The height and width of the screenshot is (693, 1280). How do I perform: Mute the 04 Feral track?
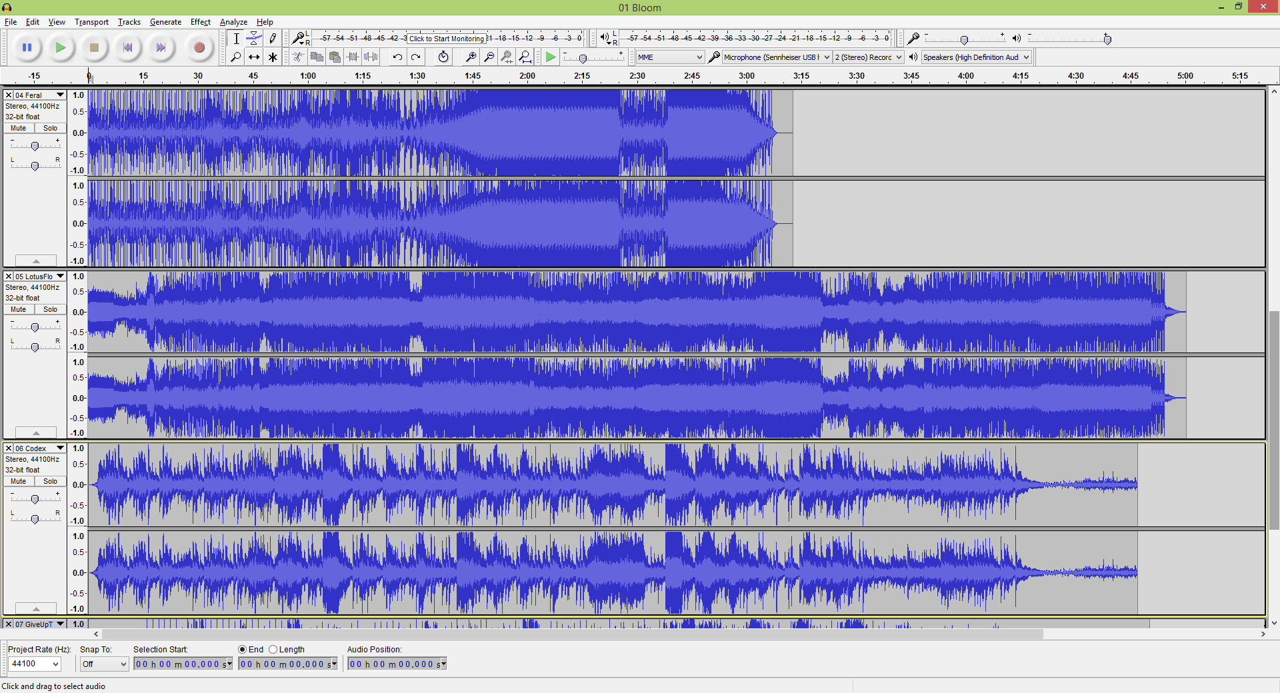pos(19,128)
